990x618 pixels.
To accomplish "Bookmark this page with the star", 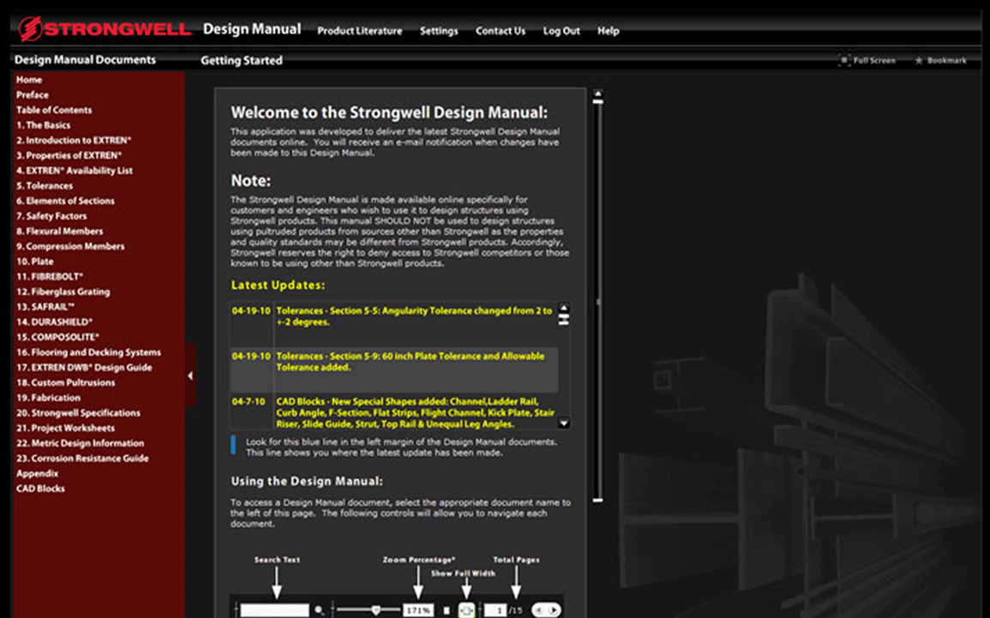I will click(919, 61).
